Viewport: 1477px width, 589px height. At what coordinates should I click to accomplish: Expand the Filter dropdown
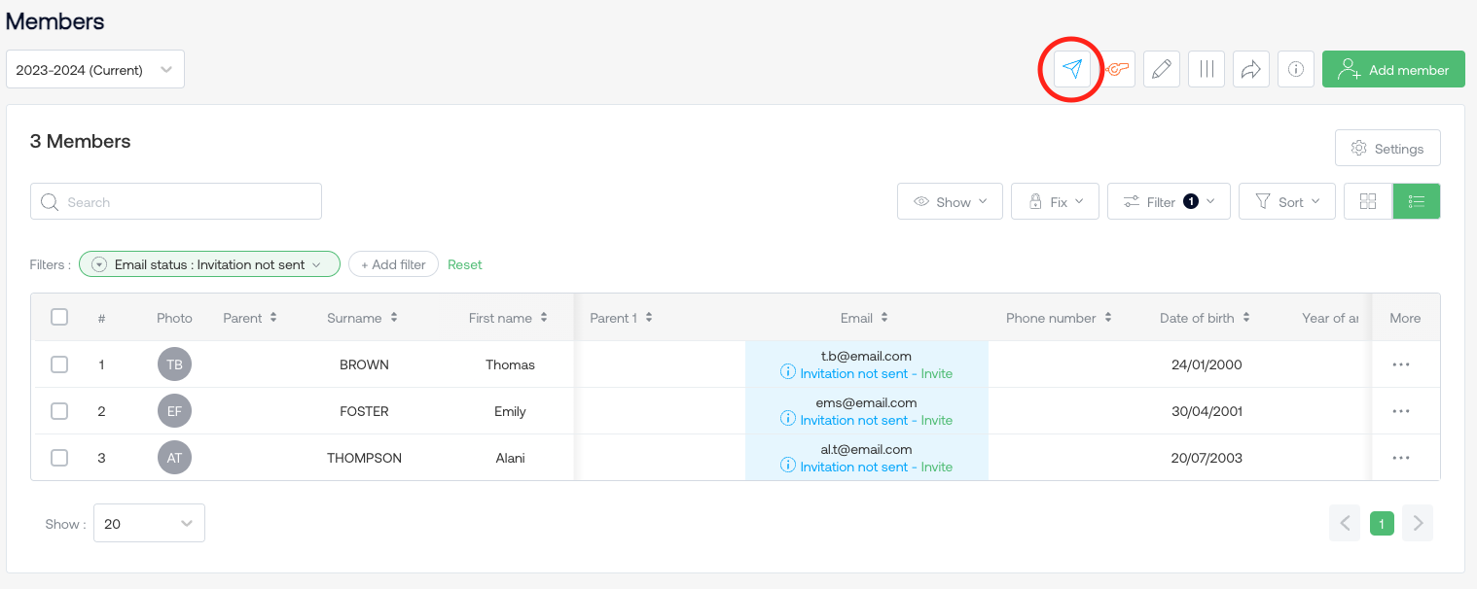tap(1169, 201)
